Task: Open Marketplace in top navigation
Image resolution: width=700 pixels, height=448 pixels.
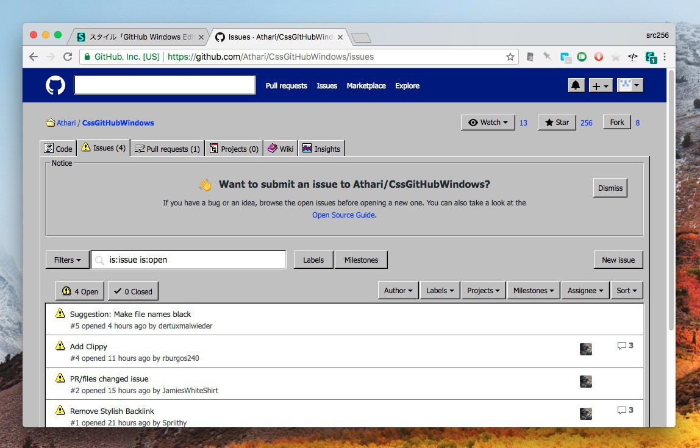Action: [366, 86]
